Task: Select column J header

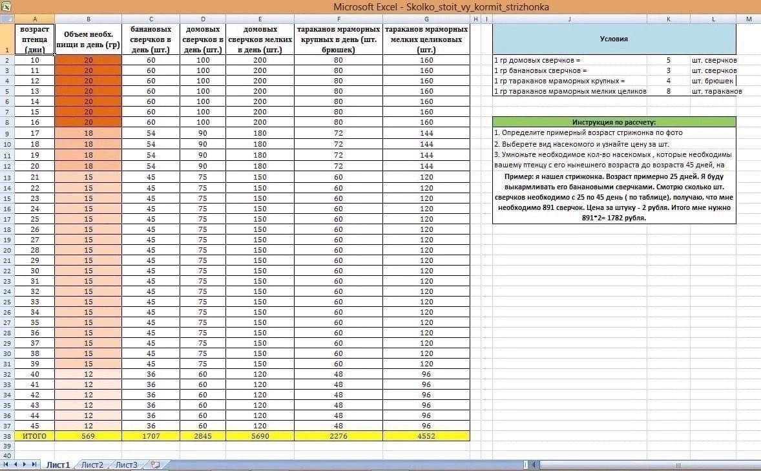Action: [x=569, y=19]
